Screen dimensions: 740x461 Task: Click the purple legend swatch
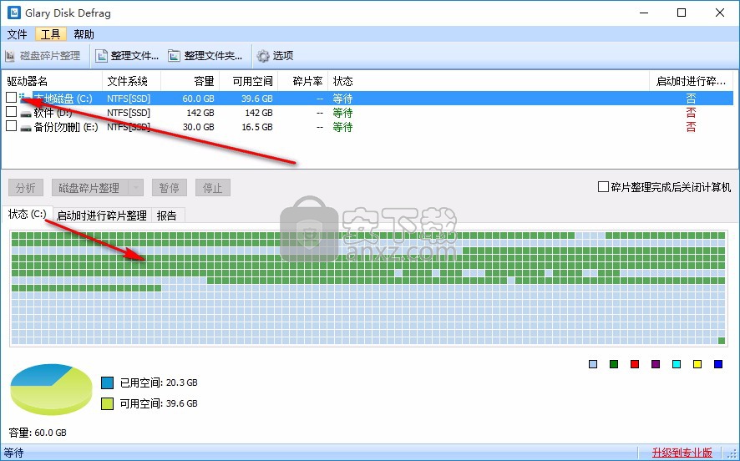pyautogui.click(x=656, y=364)
